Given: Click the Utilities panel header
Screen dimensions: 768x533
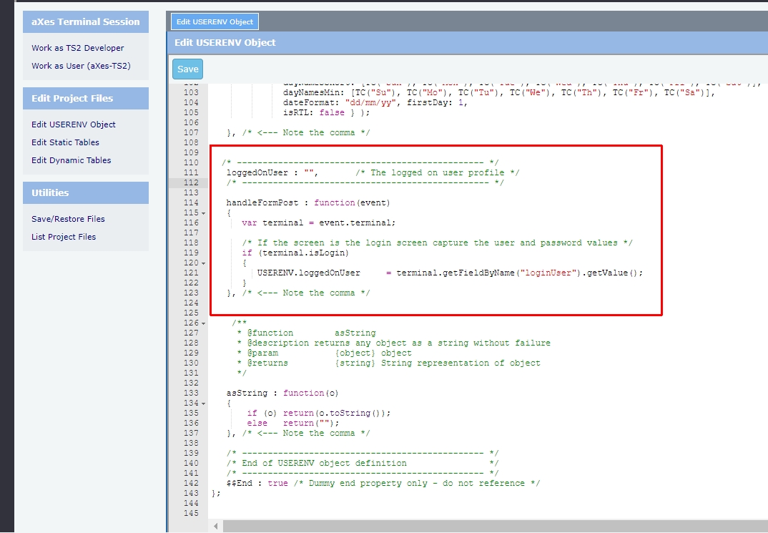Looking at the screenshot, I should (86, 192).
